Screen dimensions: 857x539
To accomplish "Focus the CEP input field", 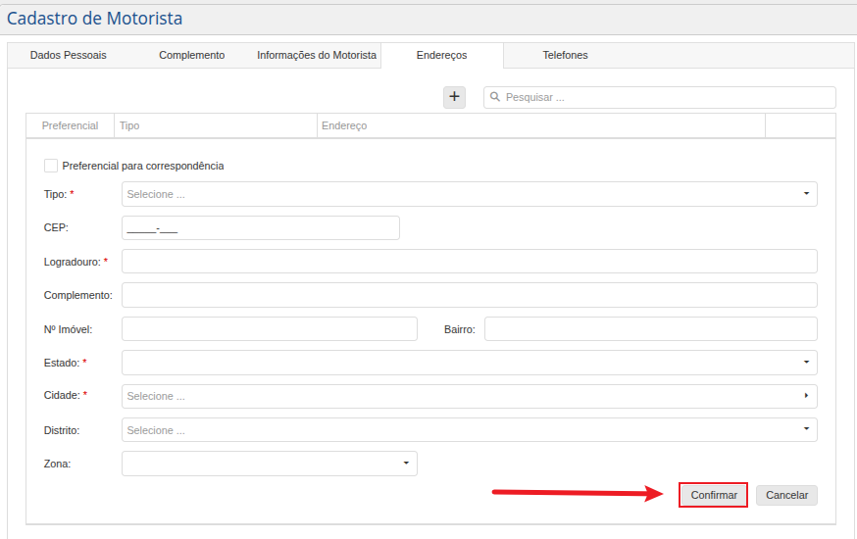I will (x=260, y=228).
